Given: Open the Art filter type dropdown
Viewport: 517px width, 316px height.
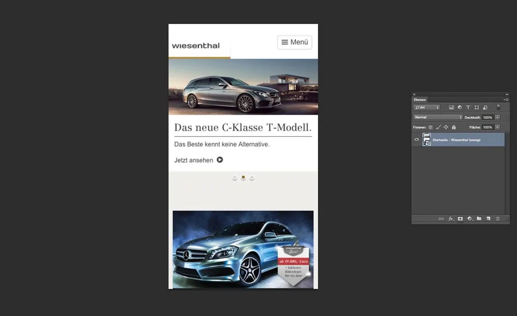Looking at the screenshot, I should click(427, 107).
